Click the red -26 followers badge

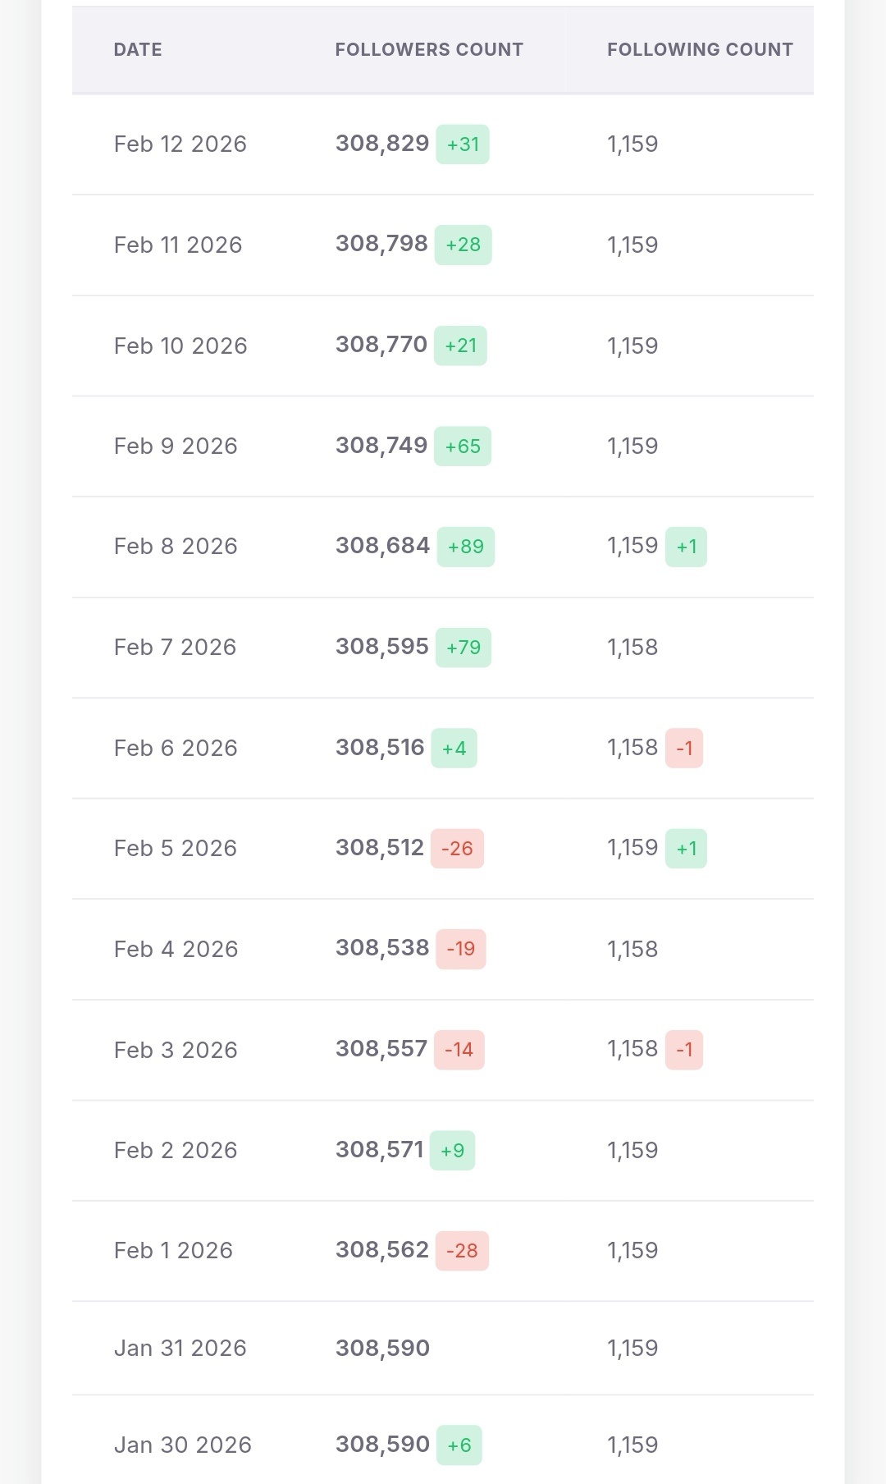[457, 849]
